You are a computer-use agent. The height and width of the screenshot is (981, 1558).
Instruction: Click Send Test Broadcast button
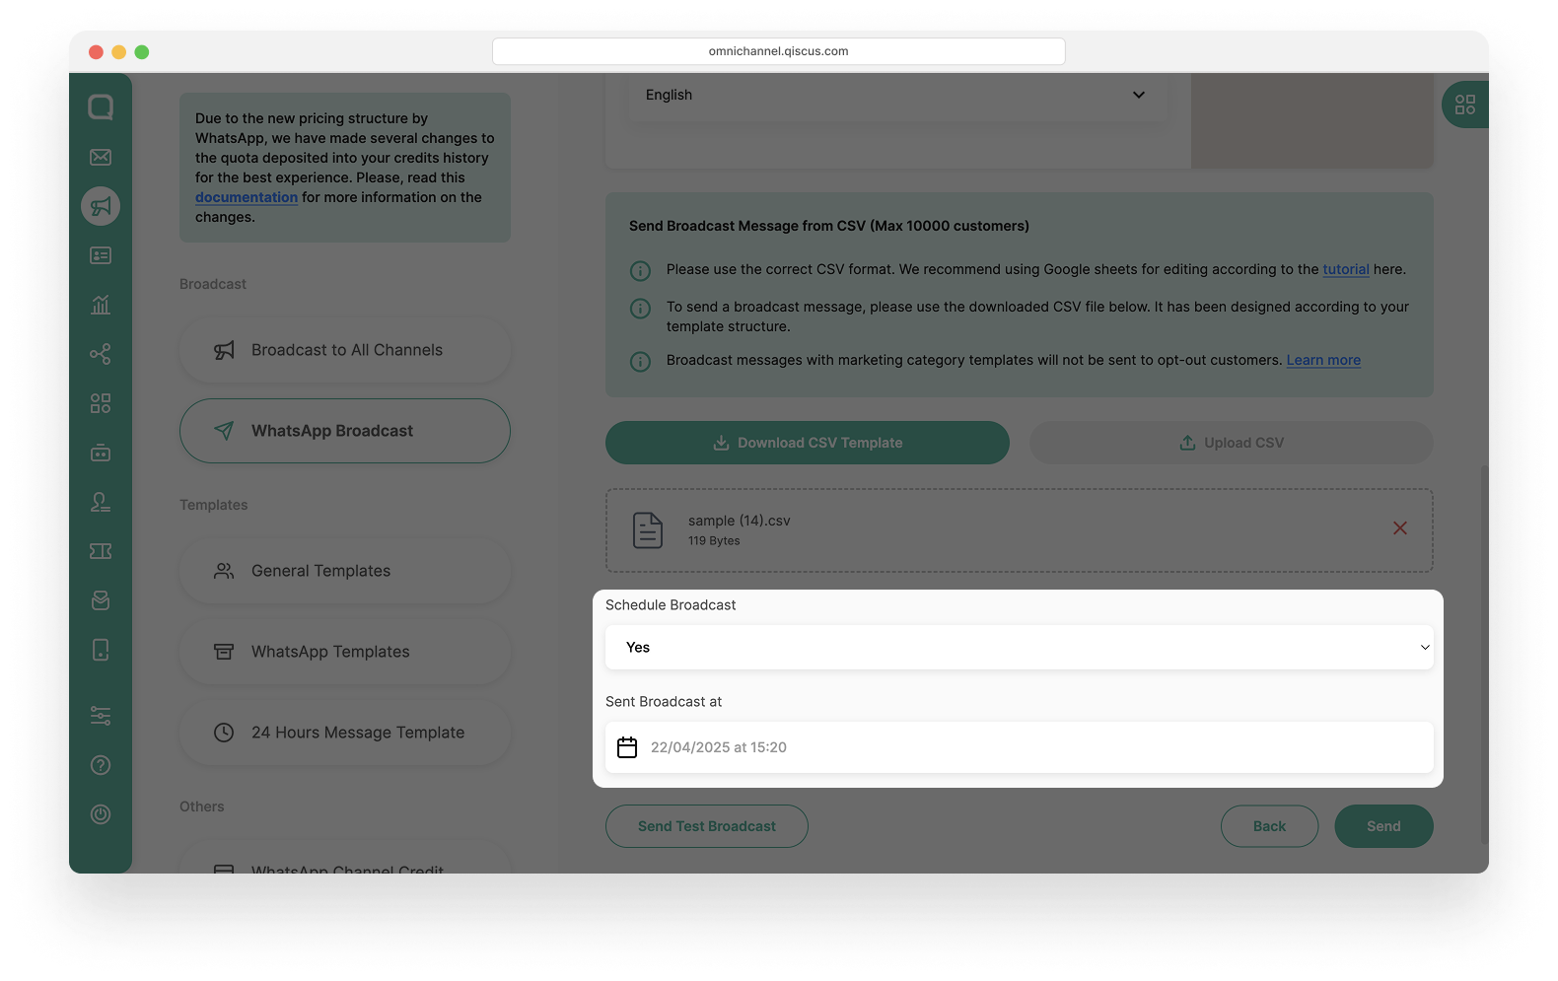click(x=707, y=826)
